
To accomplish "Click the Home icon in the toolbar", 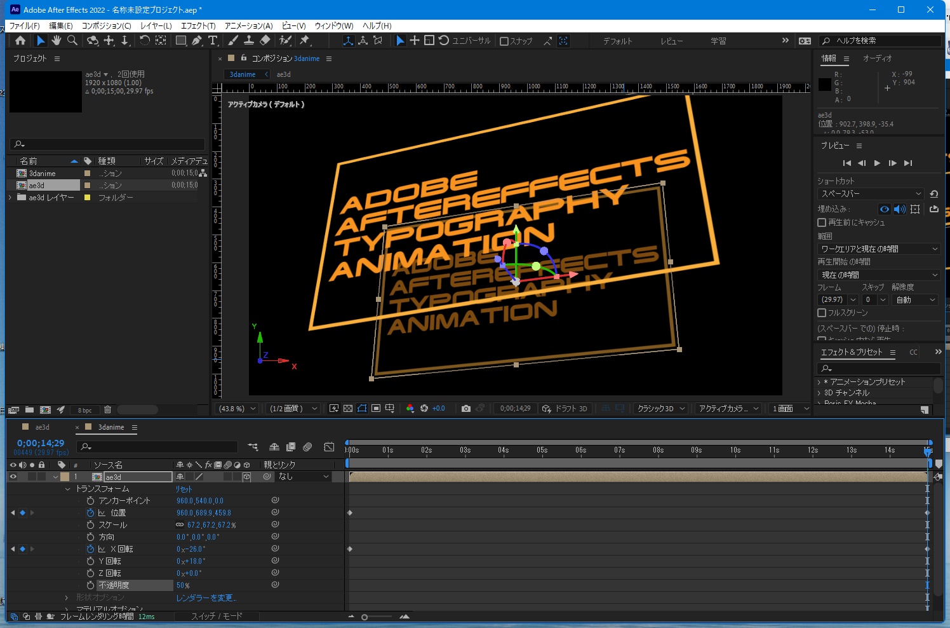I will tap(20, 41).
